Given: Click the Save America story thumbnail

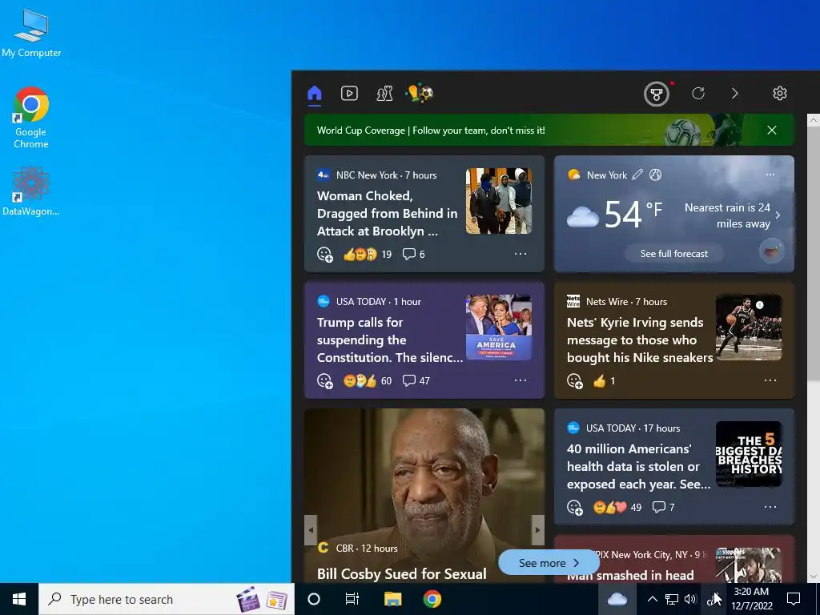Looking at the screenshot, I should point(499,328).
